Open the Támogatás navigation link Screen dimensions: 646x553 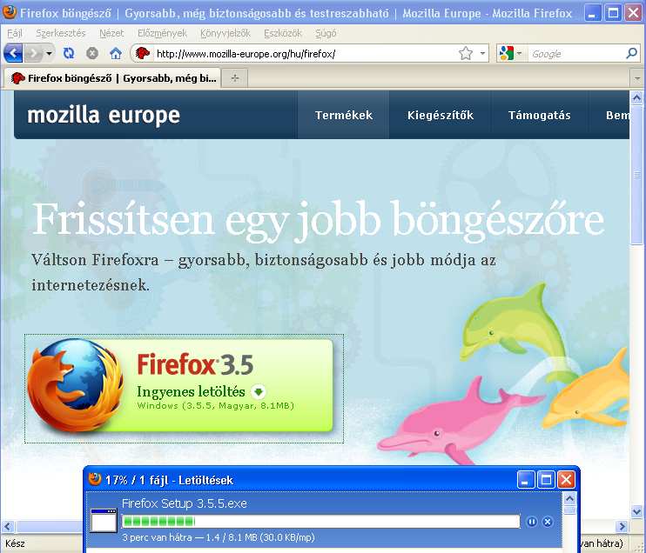(x=539, y=115)
